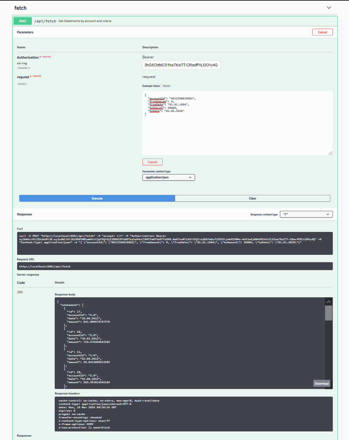
Task: Open the Response content type dropdown
Action: [306, 214]
